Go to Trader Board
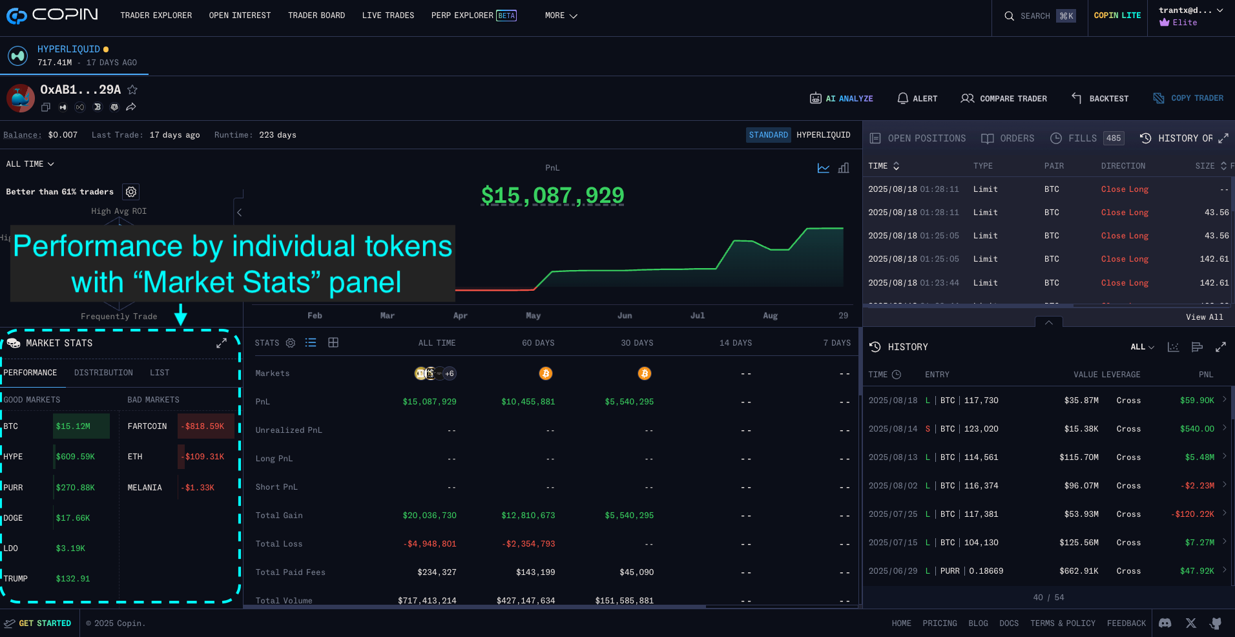This screenshot has width=1235, height=637. pos(317,16)
